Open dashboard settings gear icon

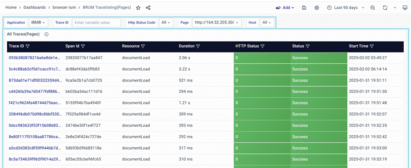[317, 8]
